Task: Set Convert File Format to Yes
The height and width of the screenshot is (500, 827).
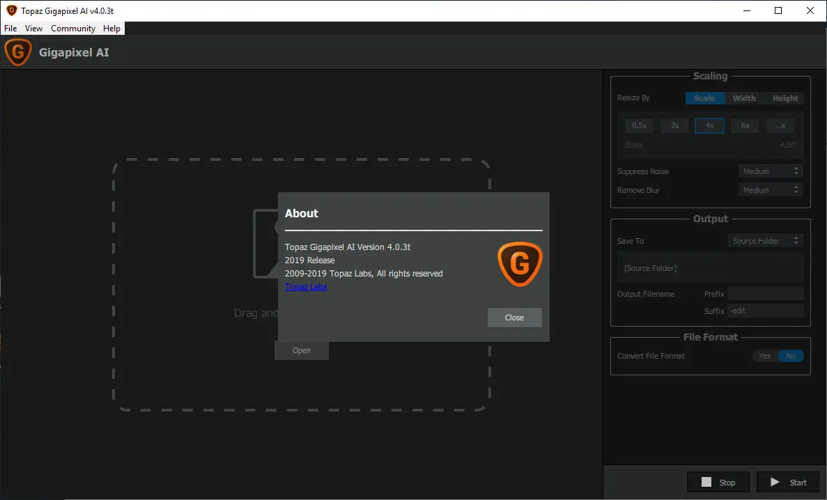Action: coord(765,356)
